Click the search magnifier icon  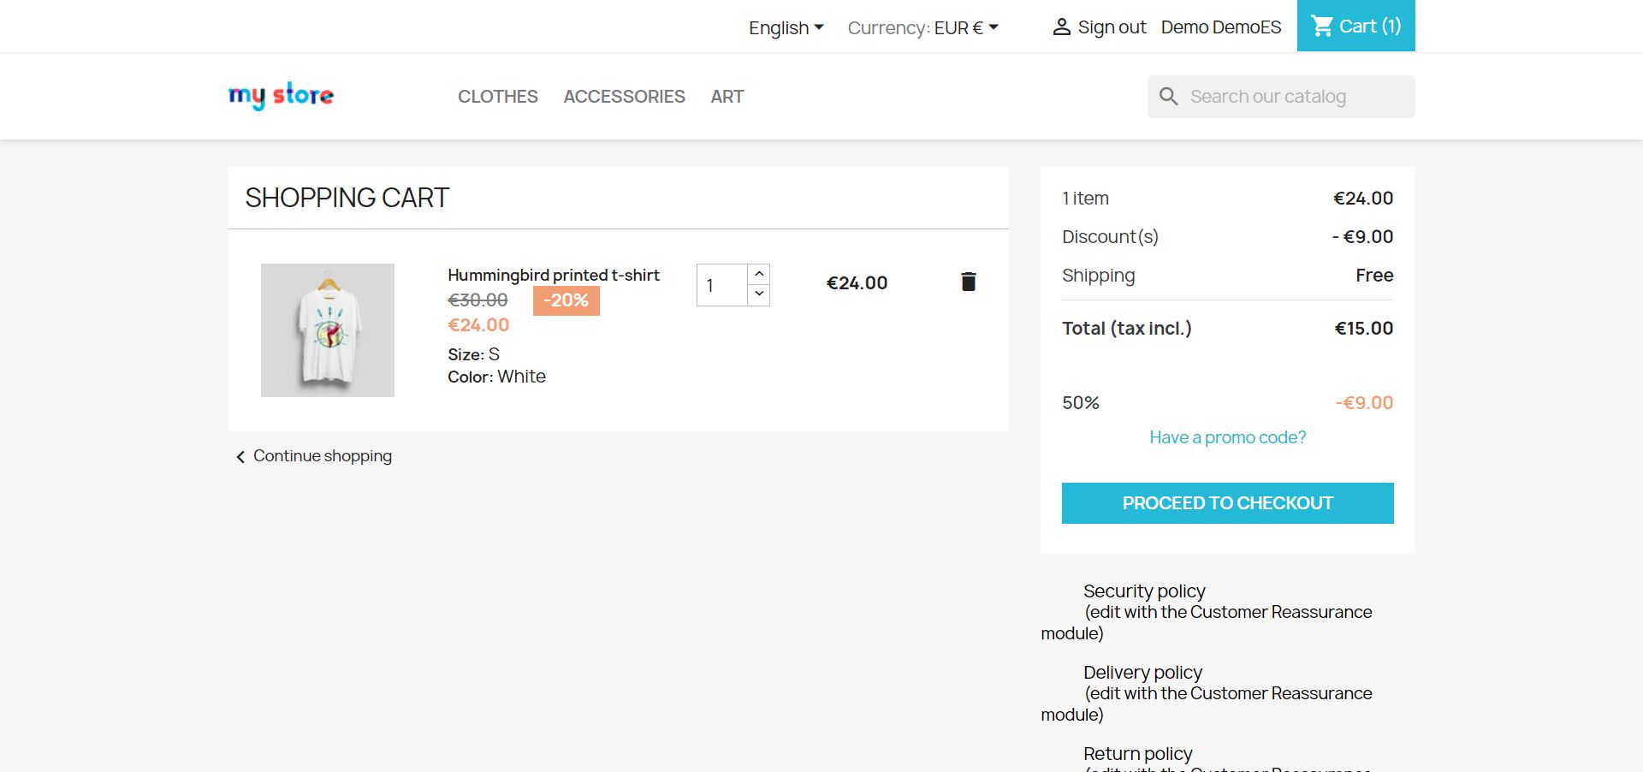1168,97
